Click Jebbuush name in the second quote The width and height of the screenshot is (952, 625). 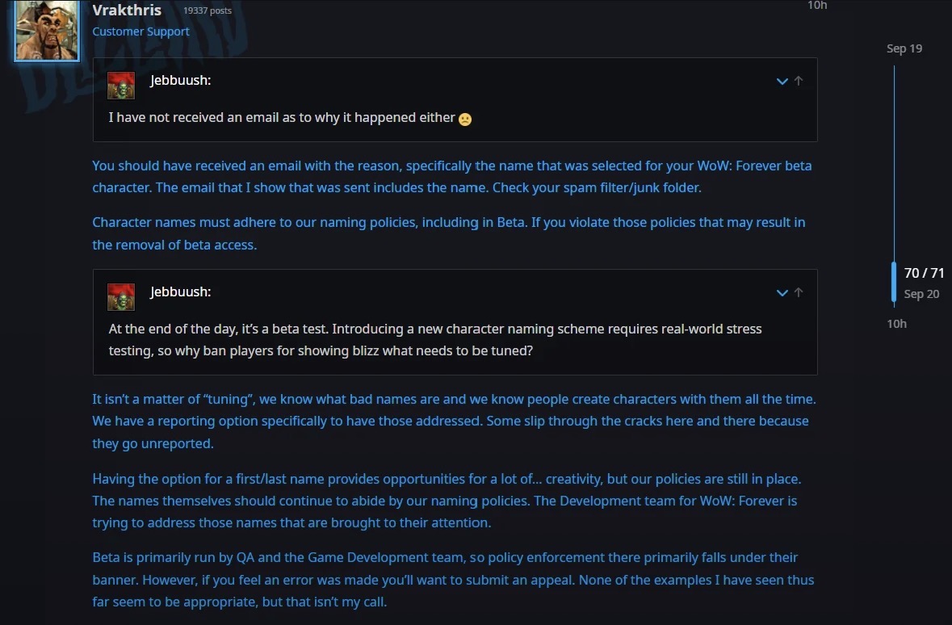click(x=180, y=292)
